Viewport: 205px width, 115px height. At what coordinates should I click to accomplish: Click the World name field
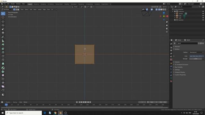[187, 43]
